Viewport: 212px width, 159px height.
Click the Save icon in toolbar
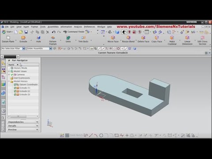tap(26, 32)
